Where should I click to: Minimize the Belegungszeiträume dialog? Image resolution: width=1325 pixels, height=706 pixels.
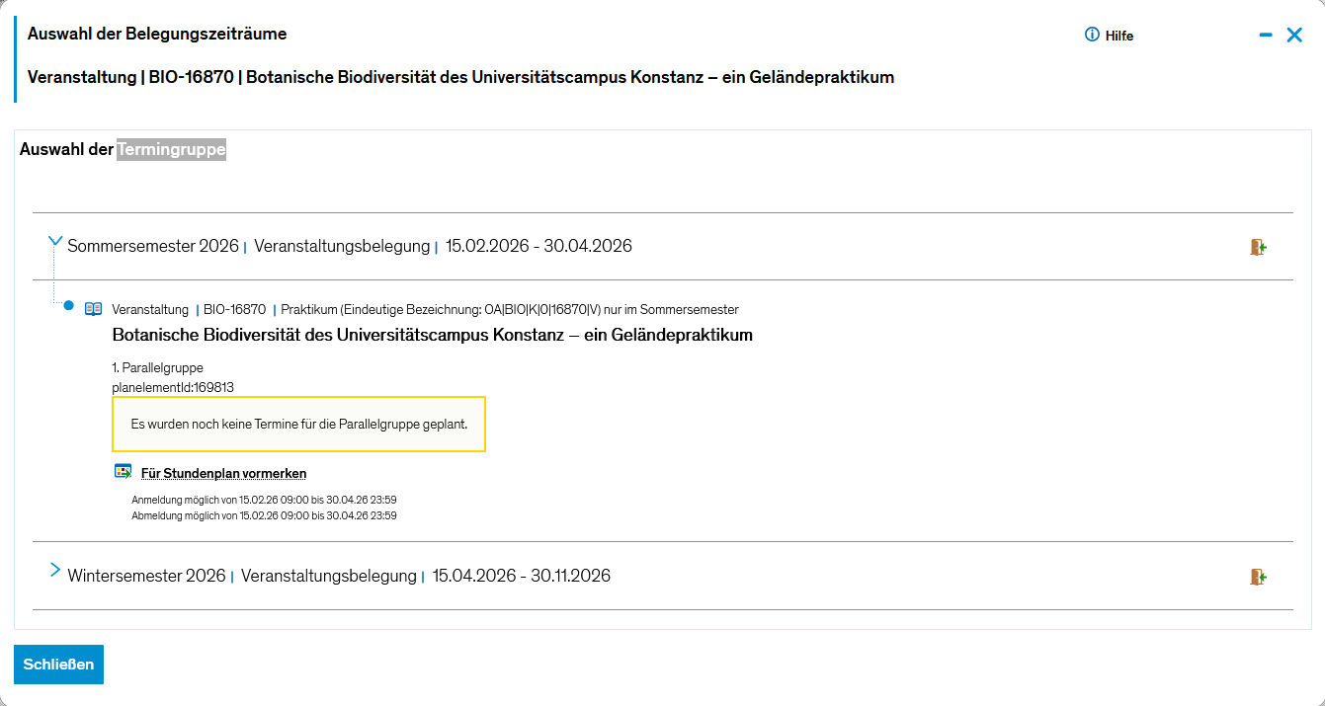pos(1266,35)
